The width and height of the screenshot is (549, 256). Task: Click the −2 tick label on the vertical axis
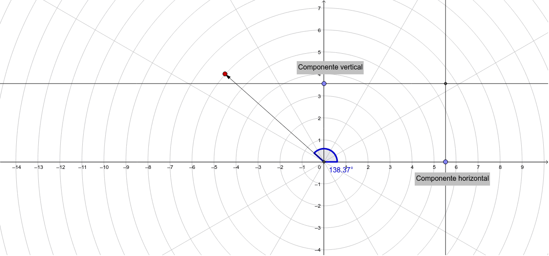coord(317,206)
